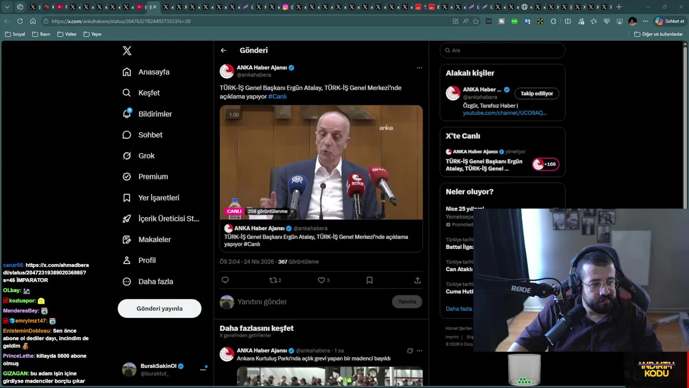This screenshot has width=689, height=388.
Task: Click the Gönderi yayınla button
Action: tap(159, 308)
